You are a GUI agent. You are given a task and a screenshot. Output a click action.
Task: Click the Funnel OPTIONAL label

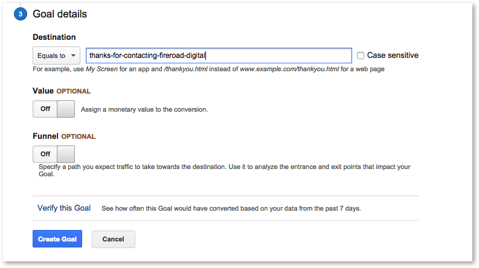click(x=64, y=136)
